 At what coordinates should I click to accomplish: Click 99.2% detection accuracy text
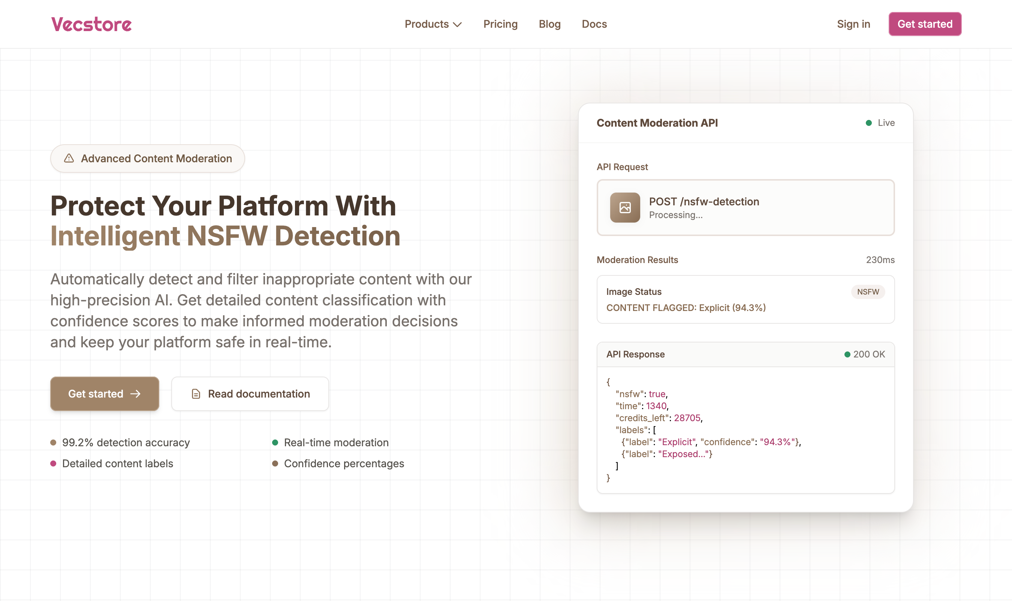[126, 442]
